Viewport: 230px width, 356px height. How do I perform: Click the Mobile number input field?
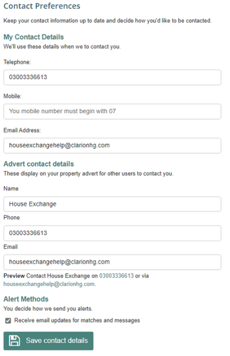pyautogui.click(x=112, y=111)
